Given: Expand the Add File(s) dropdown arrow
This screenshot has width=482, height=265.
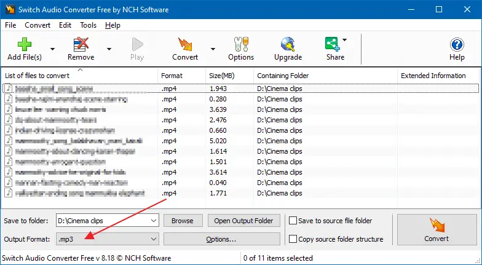Looking at the screenshot, I should click(x=53, y=49).
